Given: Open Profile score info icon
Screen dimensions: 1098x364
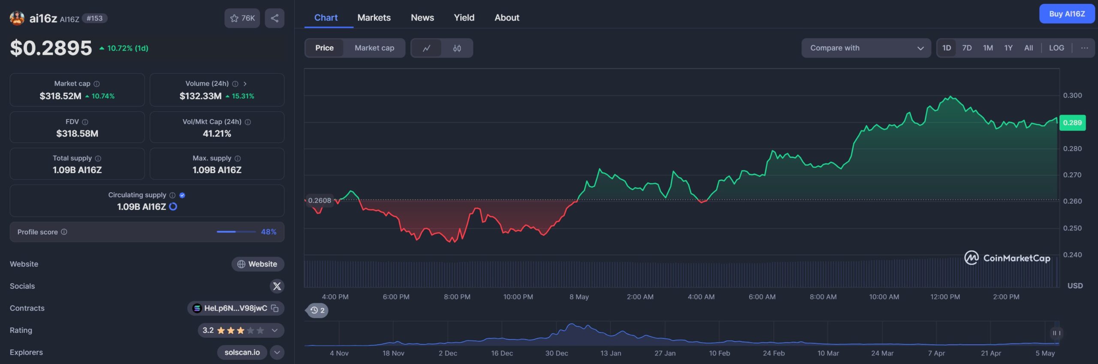Looking at the screenshot, I should coord(64,232).
